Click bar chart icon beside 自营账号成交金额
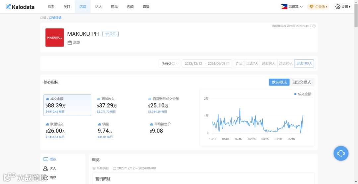The image size is (358, 184). pyautogui.click(x=150, y=99)
